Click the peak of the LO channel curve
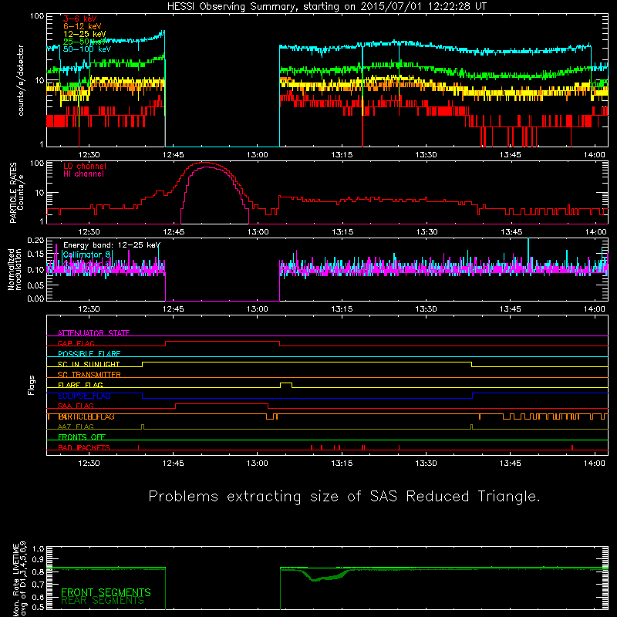 point(204,163)
